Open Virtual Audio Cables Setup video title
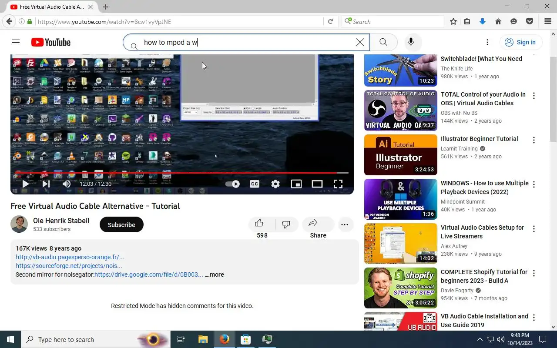The width and height of the screenshot is (557, 348). click(x=482, y=232)
